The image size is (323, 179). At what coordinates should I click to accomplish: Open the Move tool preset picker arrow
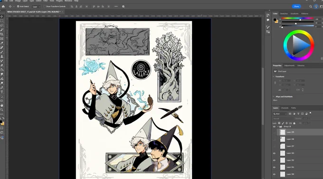click(14, 7)
